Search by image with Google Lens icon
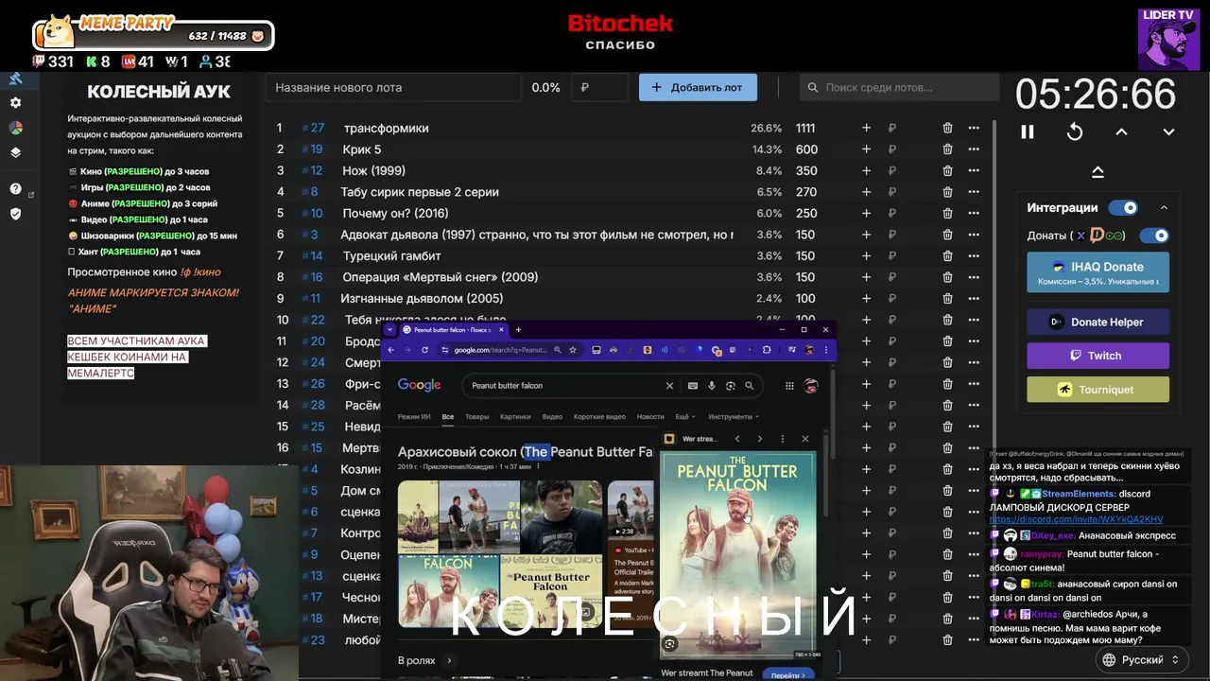The height and width of the screenshot is (681, 1210). point(730,386)
